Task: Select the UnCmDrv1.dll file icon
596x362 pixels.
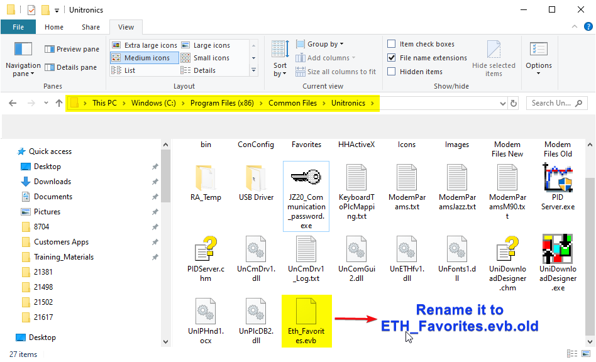Action: click(256, 250)
